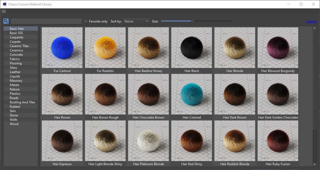The width and height of the screenshot is (320, 170).
Task: Choose the Masonry category
Action: coord(21,81)
